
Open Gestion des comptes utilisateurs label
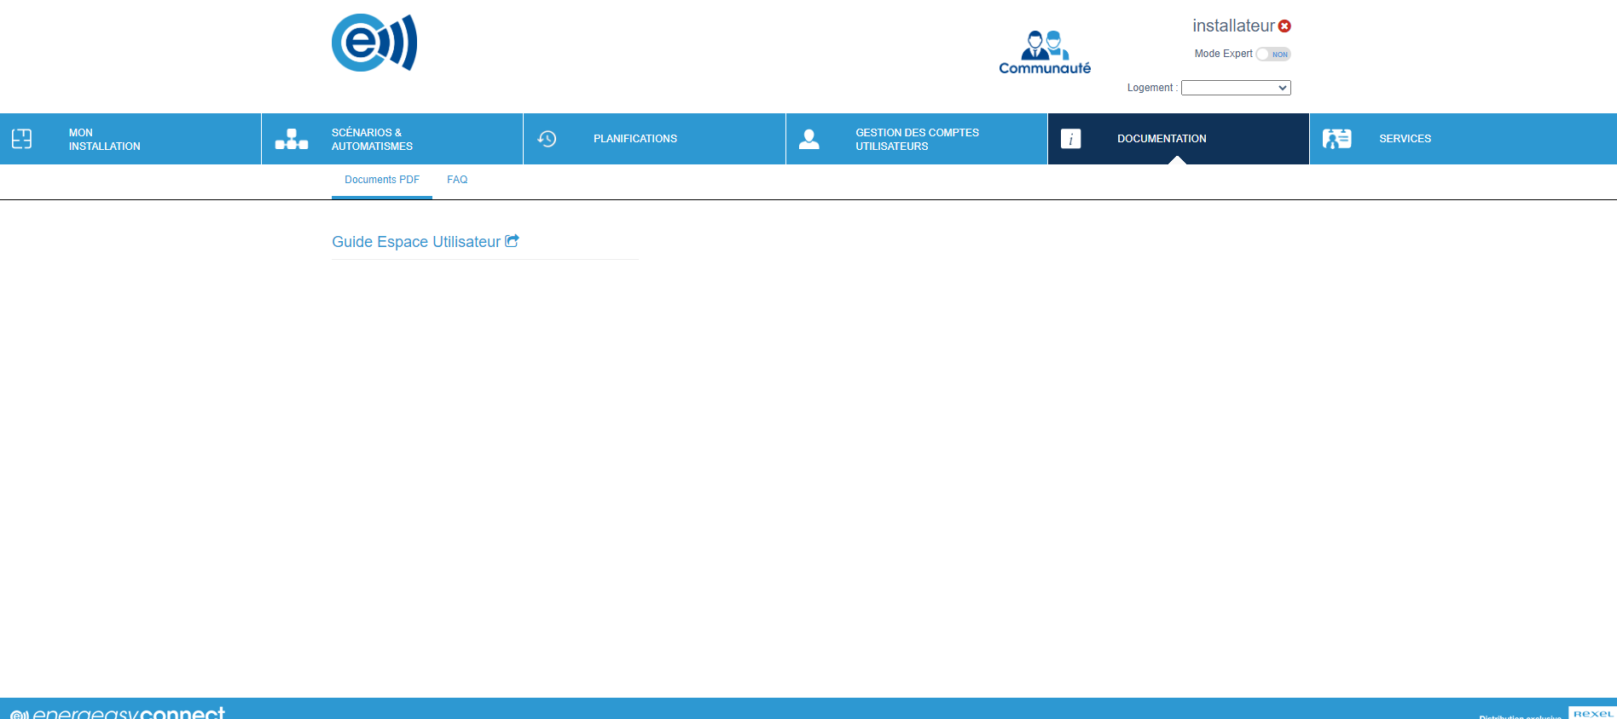click(x=917, y=139)
